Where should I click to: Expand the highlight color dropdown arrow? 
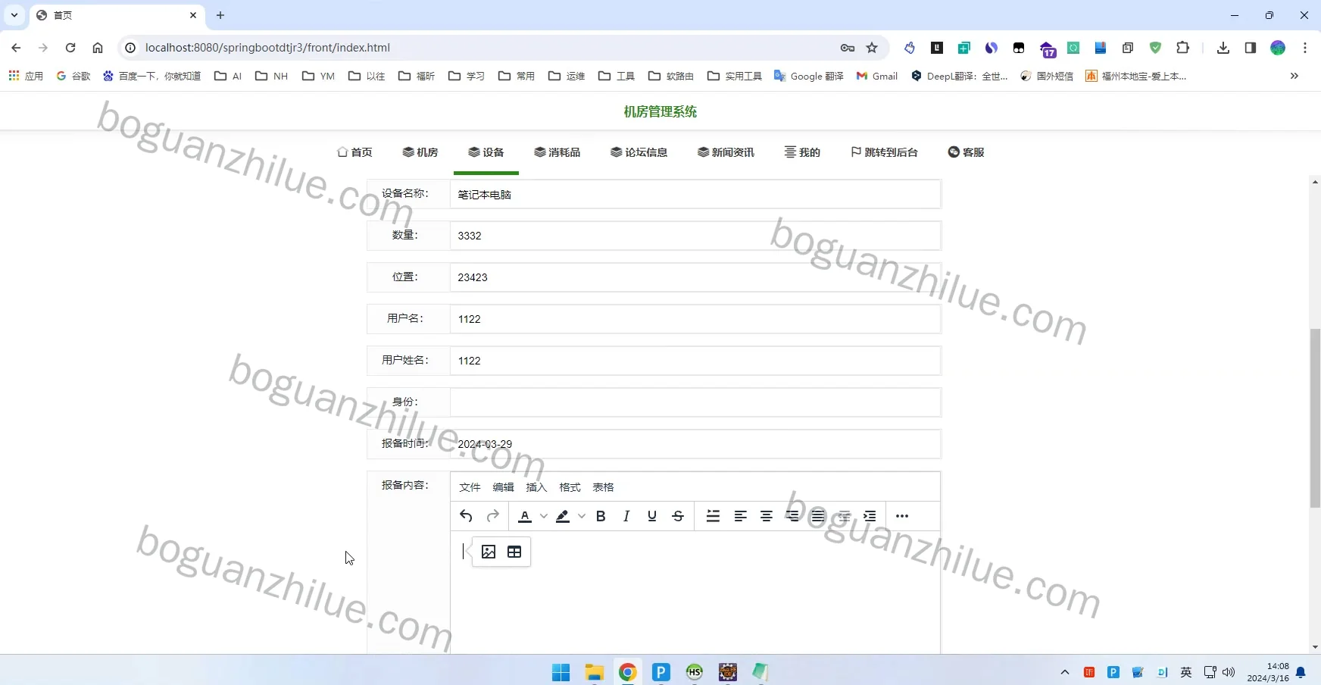pyautogui.click(x=582, y=516)
